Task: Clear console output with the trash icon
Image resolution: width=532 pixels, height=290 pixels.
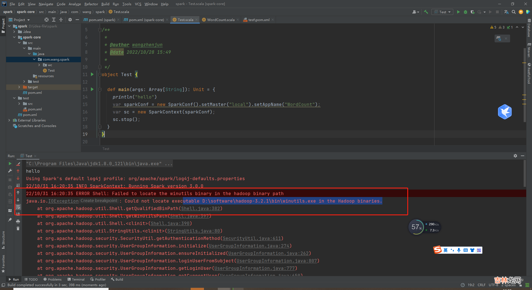Action: click(x=18, y=229)
